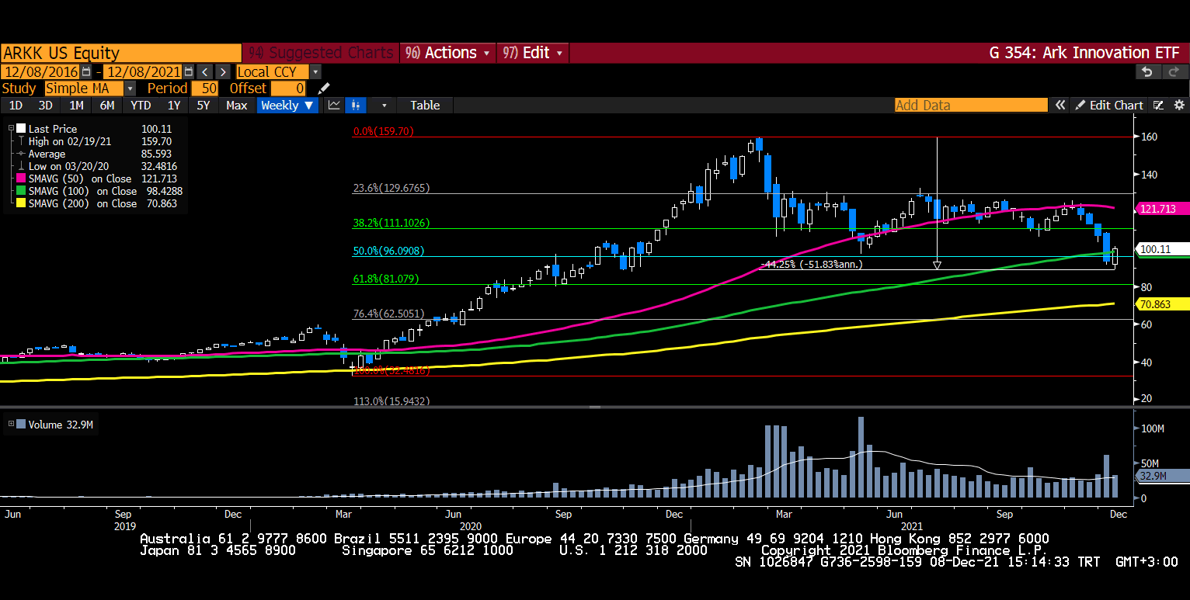This screenshot has height=600, width=1190.
Task: Click the Last Price white color swatch
Action: tap(21, 129)
